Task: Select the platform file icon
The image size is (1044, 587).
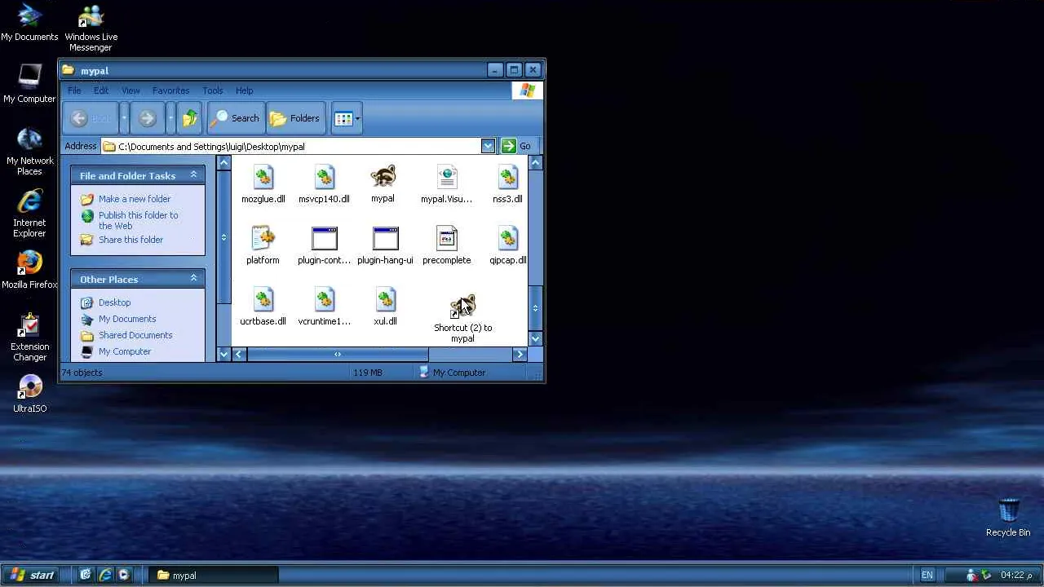Action: [x=263, y=238]
